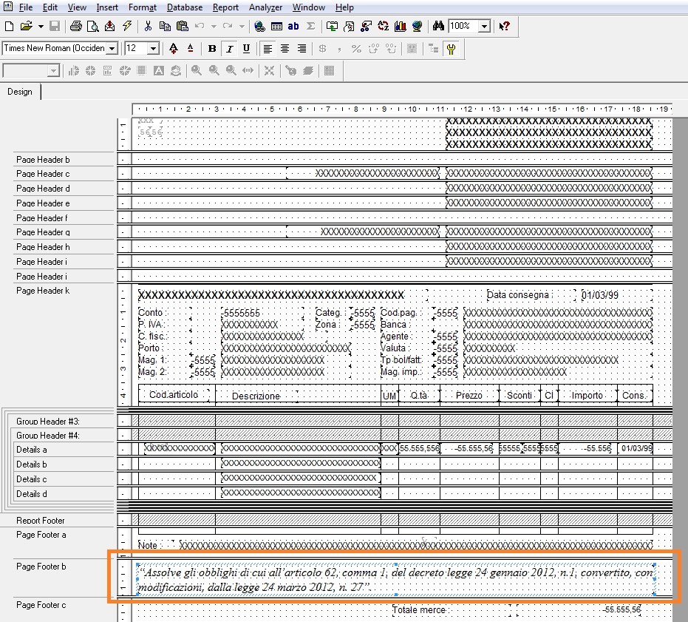Select the Design tab

pyautogui.click(x=20, y=92)
